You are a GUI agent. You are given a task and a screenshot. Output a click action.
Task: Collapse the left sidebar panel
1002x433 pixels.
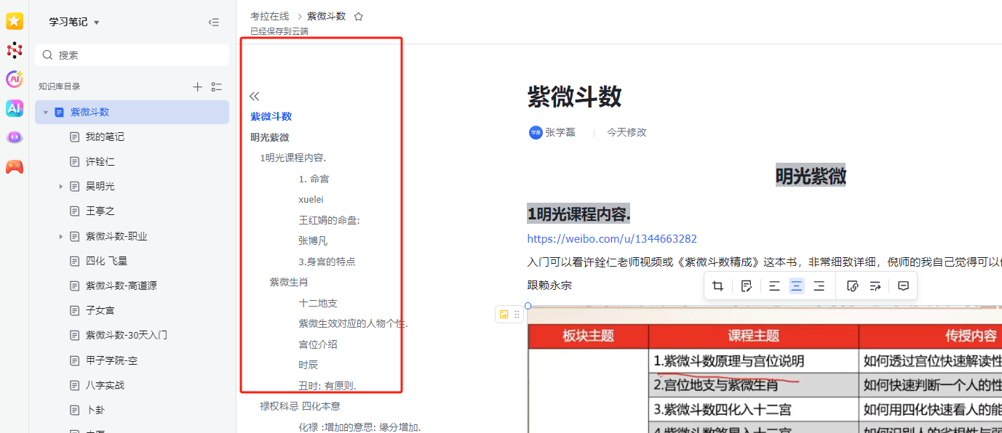click(214, 23)
